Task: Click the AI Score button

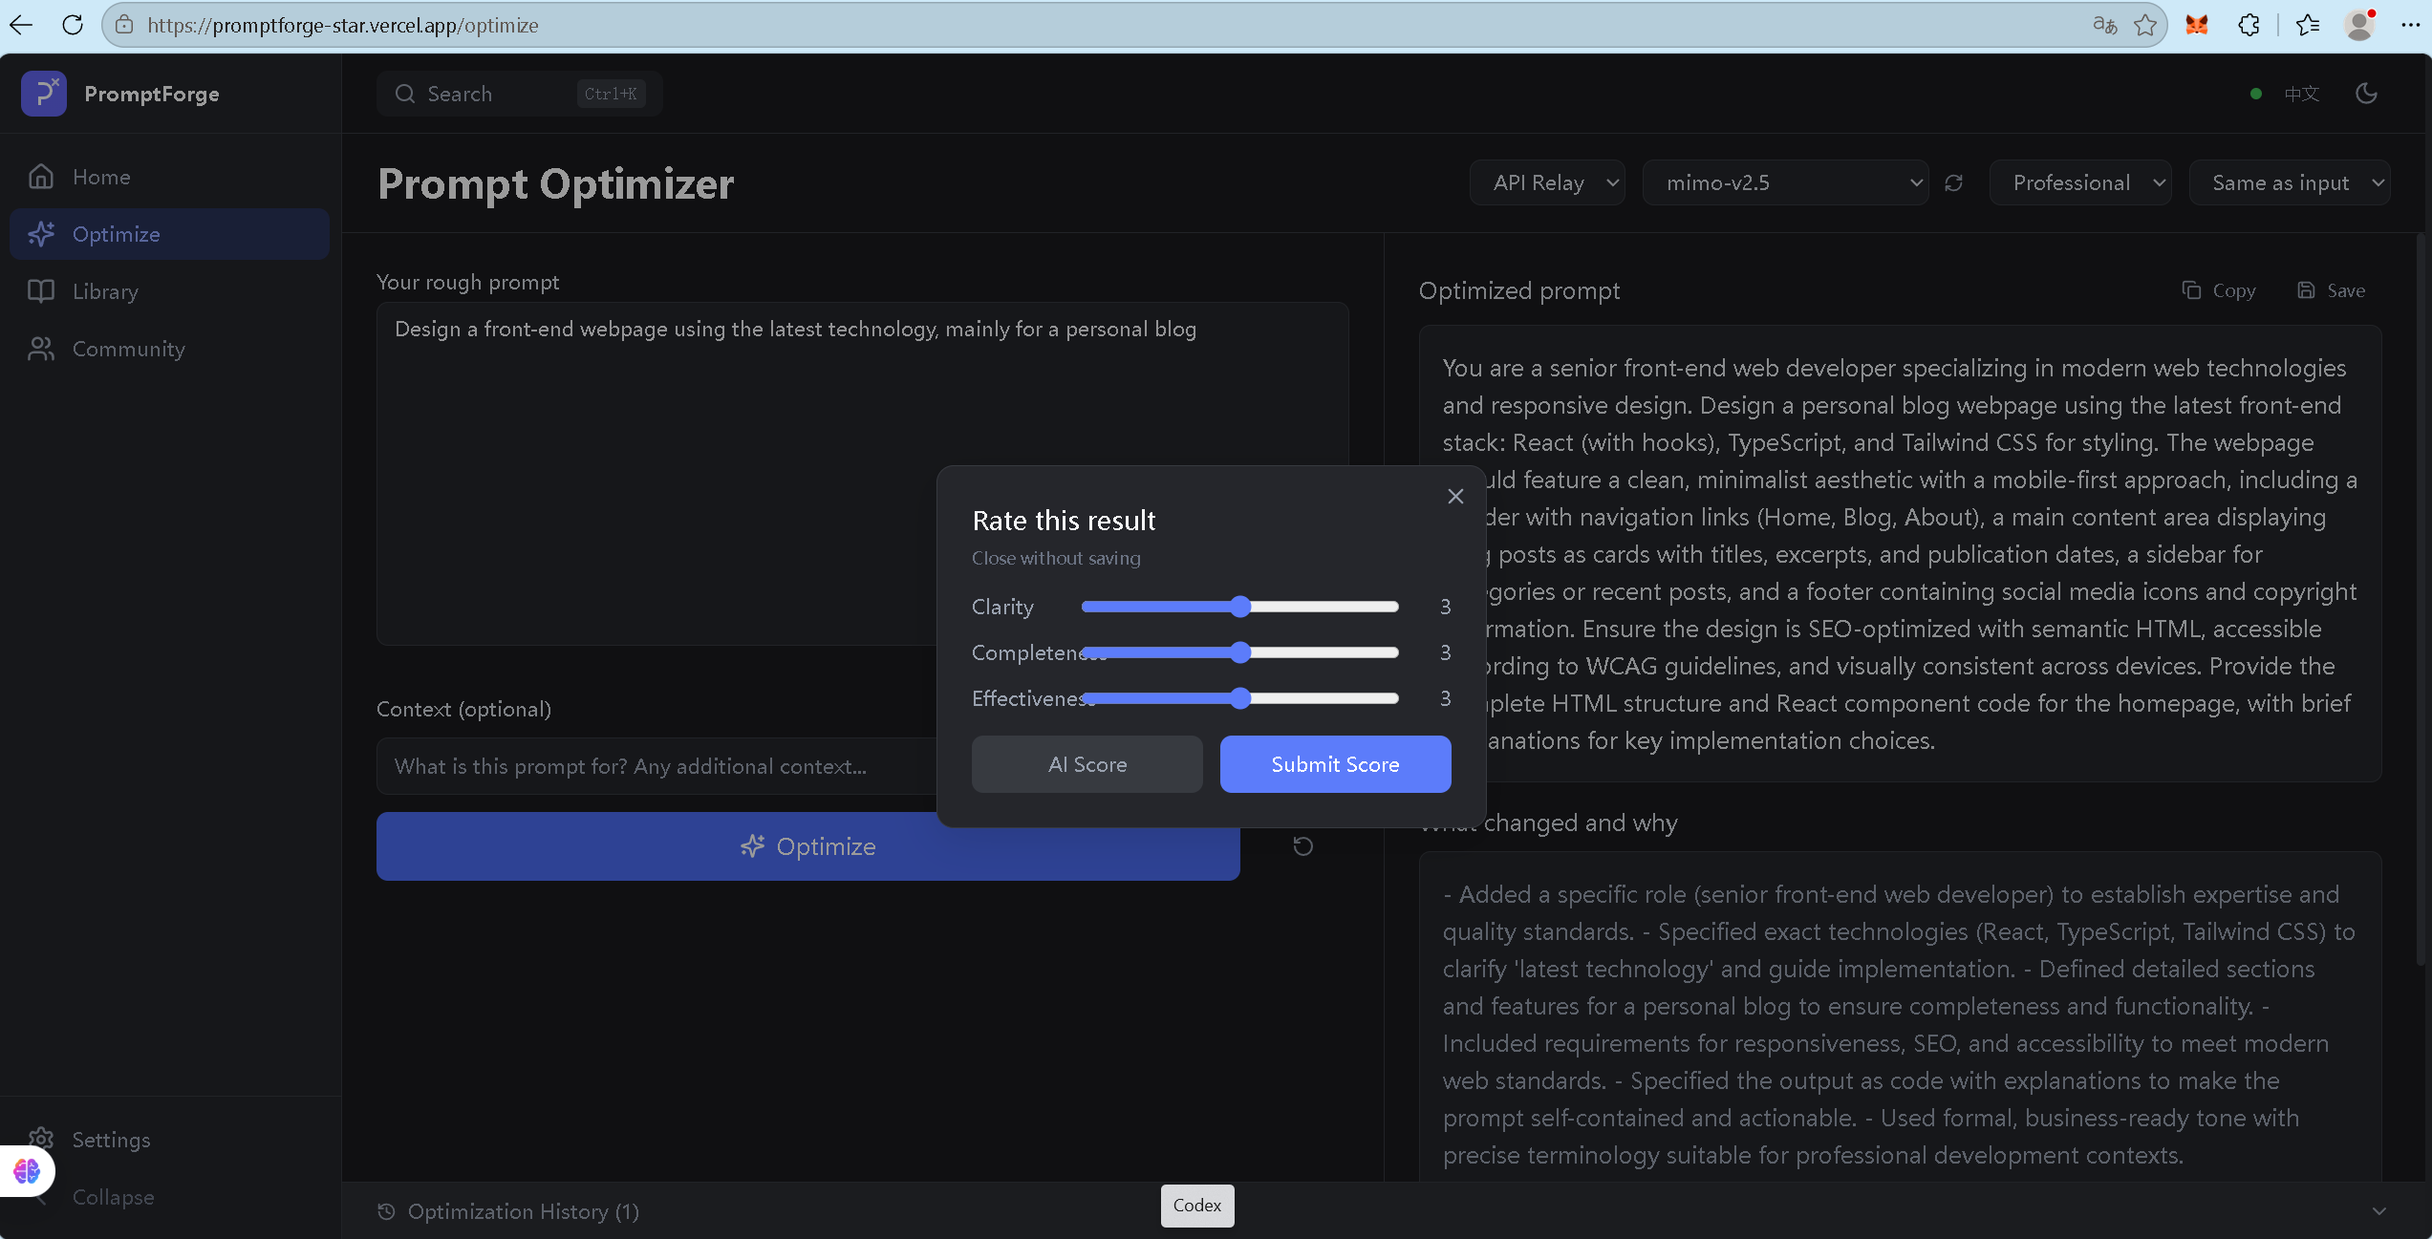Action: point(1087,764)
